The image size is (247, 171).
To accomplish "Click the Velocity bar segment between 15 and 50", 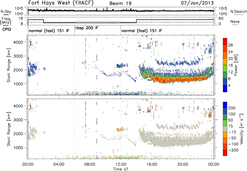I will tap(225, 123).
